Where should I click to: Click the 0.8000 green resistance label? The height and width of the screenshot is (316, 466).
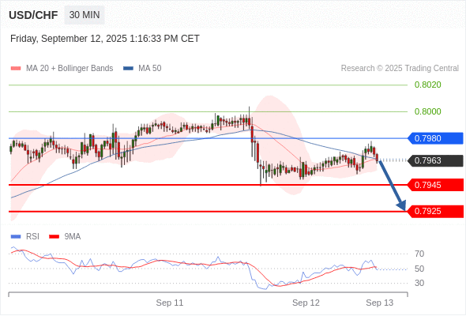pyautogui.click(x=427, y=111)
